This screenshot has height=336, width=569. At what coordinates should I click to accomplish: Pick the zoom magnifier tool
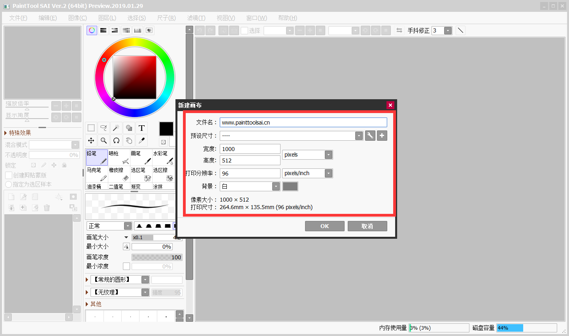click(x=104, y=140)
